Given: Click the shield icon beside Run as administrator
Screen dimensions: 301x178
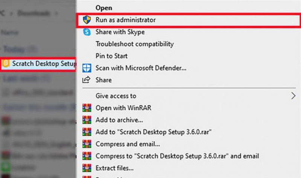Looking at the screenshot, I should point(87,20).
